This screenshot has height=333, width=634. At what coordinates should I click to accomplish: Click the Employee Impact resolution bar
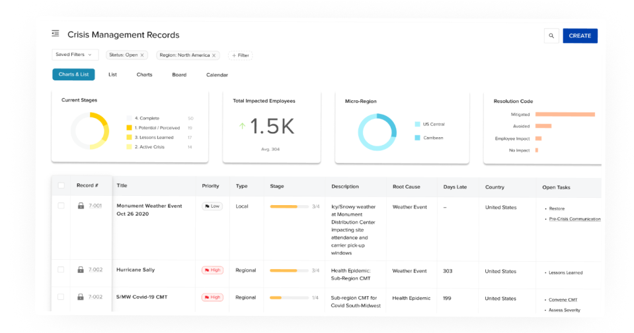(539, 138)
